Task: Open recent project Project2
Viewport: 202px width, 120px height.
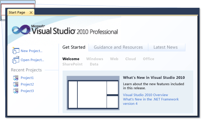Action: click(27, 84)
